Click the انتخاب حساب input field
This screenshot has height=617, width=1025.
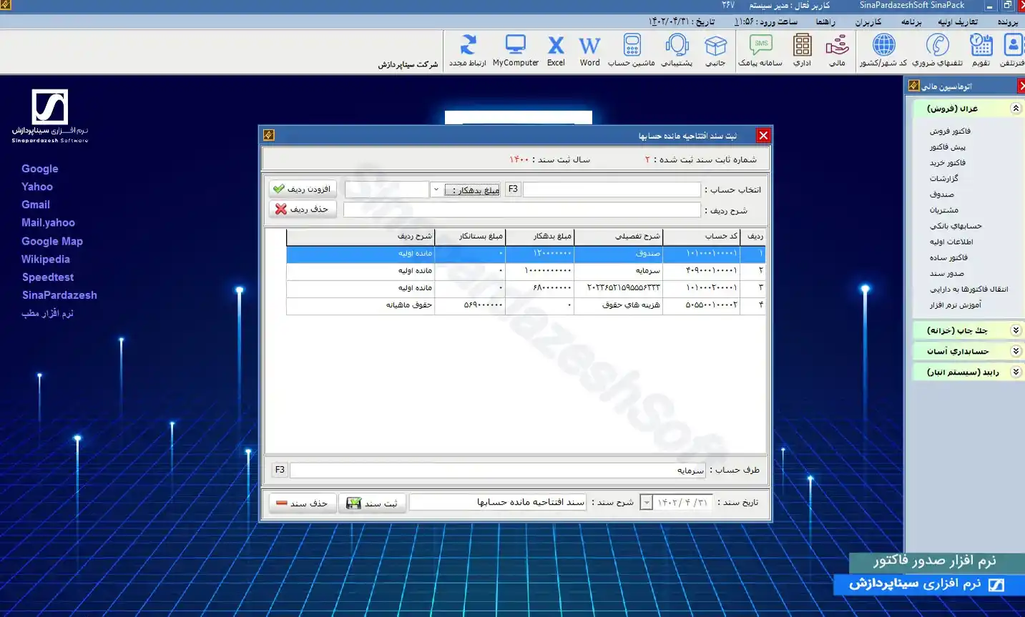(612, 189)
